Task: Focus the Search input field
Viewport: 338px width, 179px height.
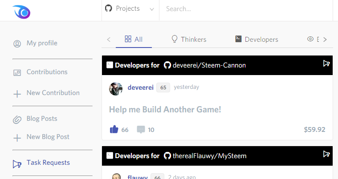Action: [246, 9]
